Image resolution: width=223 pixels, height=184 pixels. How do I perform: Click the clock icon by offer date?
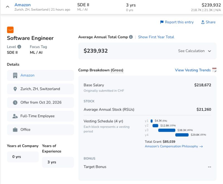(x=15, y=102)
